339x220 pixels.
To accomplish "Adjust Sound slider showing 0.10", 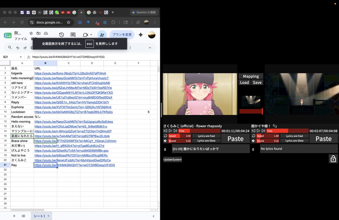I will click(x=180, y=141).
